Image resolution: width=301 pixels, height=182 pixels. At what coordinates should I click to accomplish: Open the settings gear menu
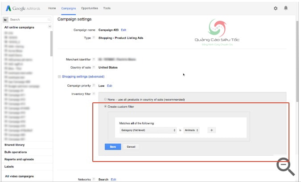[276, 8]
